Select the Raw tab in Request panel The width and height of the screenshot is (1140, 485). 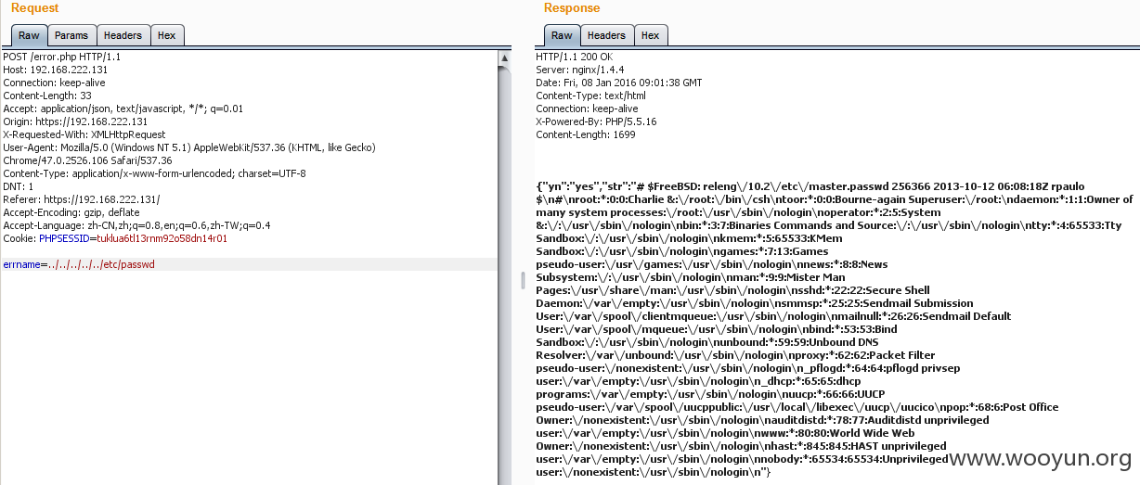[29, 35]
